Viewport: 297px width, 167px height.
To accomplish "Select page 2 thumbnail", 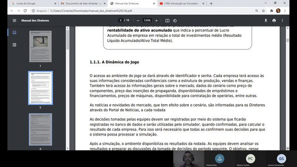I will pos(40,88).
